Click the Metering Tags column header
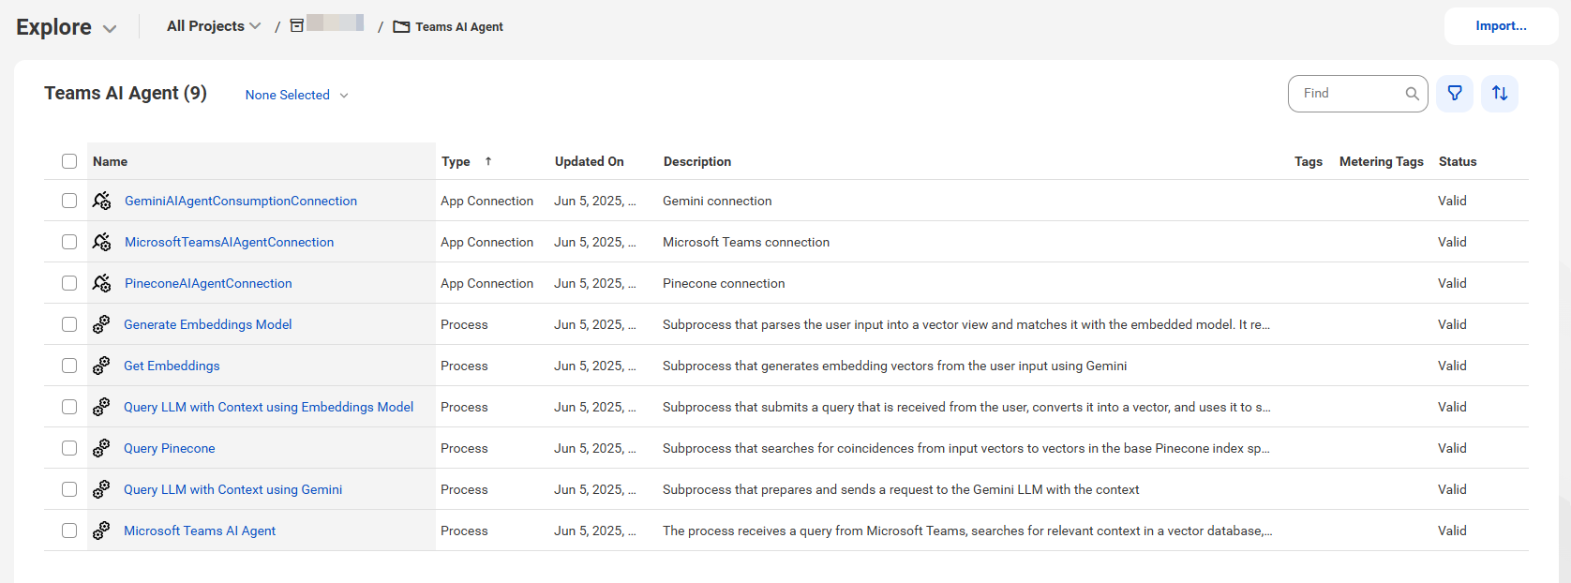Viewport: 1571px width, 583px height. [1382, 161]
